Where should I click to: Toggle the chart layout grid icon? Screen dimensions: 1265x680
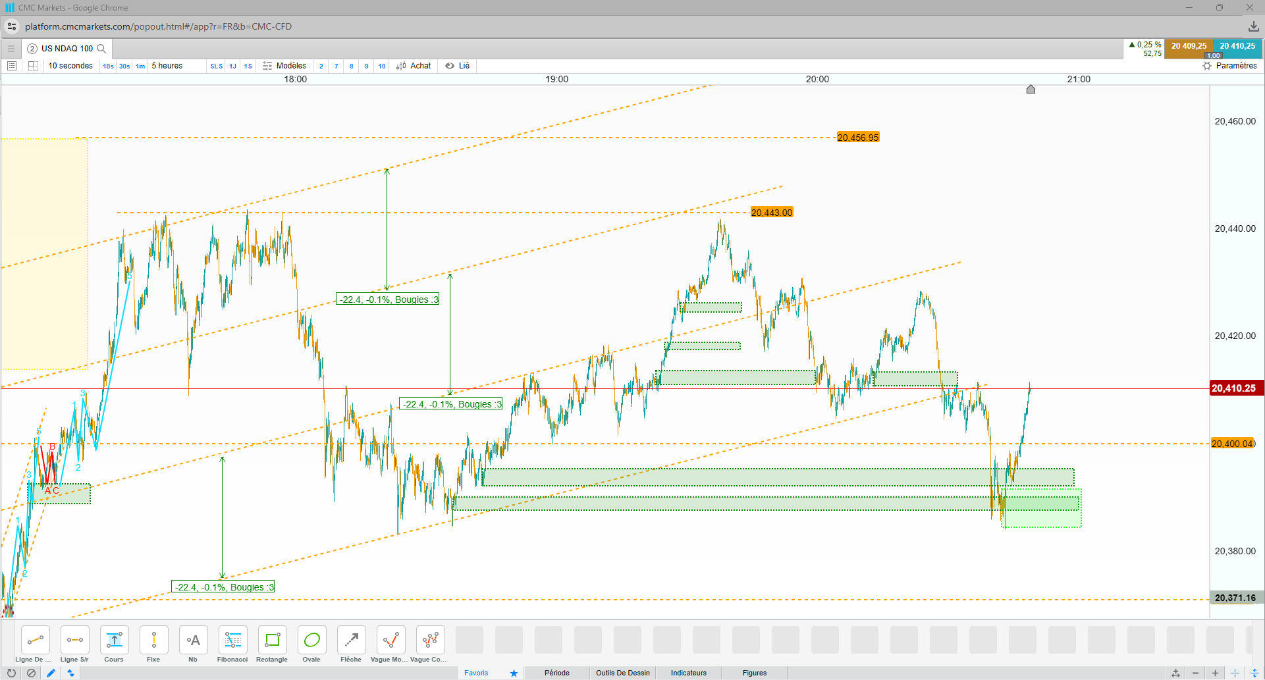point(33,66)
